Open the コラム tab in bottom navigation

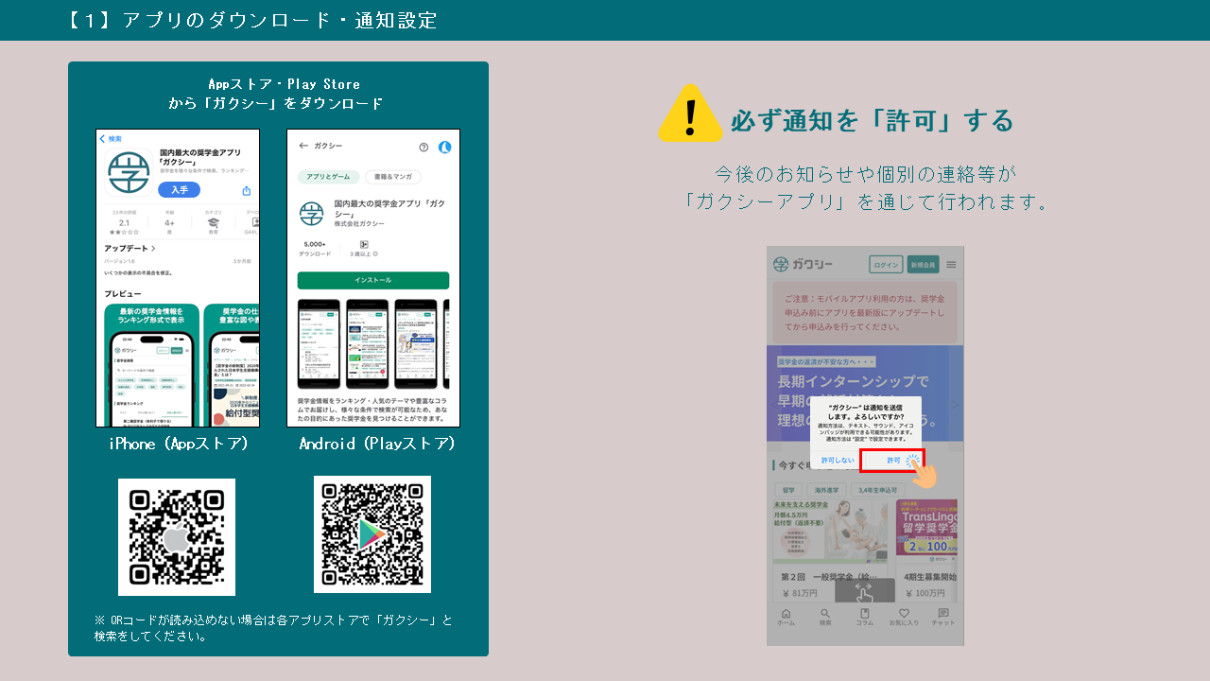(x=864, y=618)
